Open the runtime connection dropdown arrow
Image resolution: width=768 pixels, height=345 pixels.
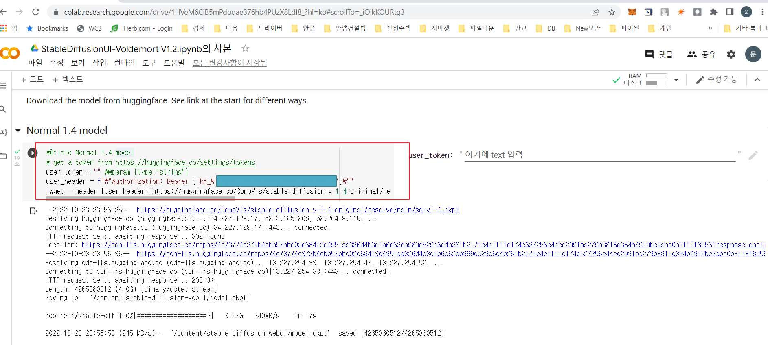point(676,80)
